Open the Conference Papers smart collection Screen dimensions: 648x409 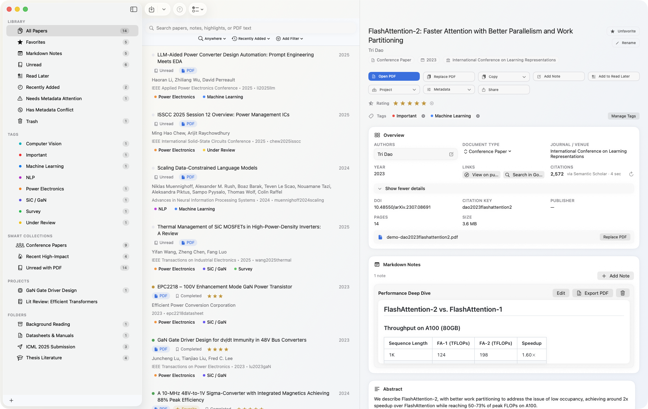(x=72, y=245)
